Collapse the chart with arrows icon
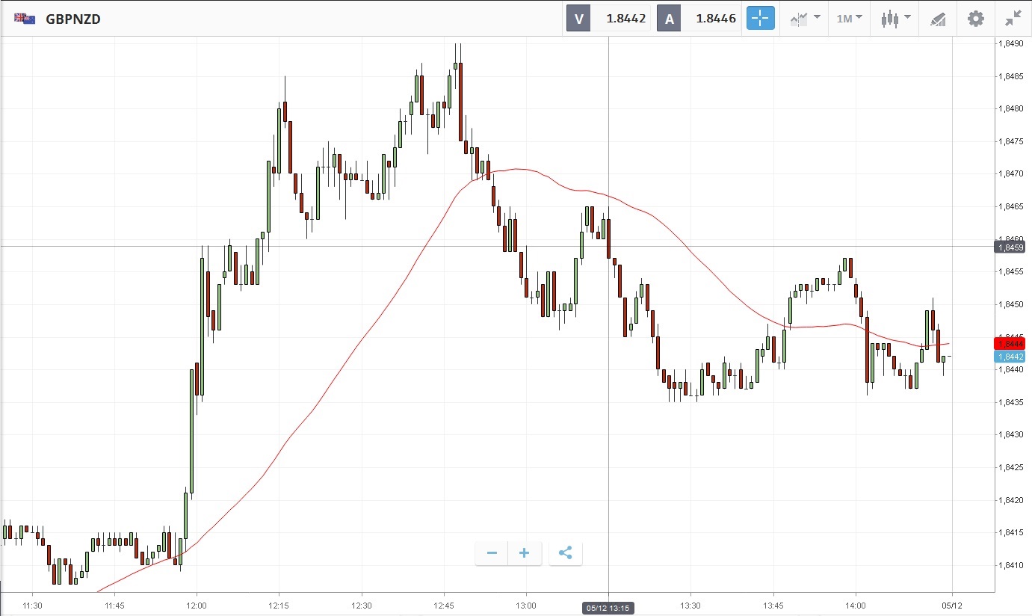Viewport: 1032px width, 616px height. 1013,19
